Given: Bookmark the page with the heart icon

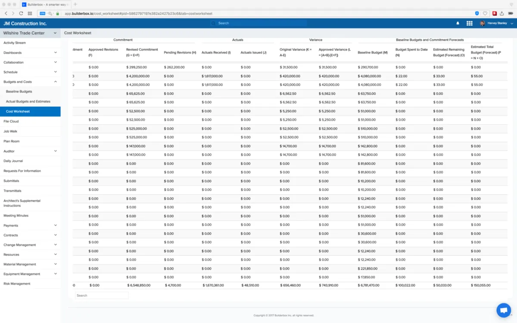Looking at the screenshot, I should [485, 13].
